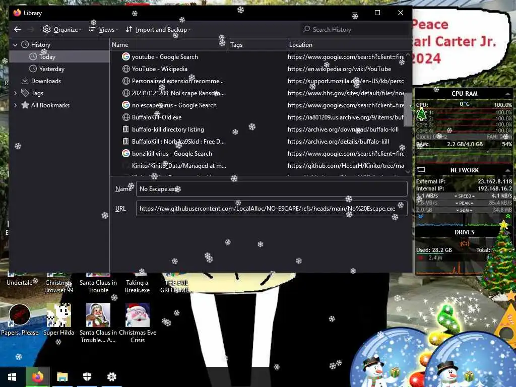Open Christmas Eve Crisis desktop shortcut
Viewport: 516px width, 387px height.
138,323
